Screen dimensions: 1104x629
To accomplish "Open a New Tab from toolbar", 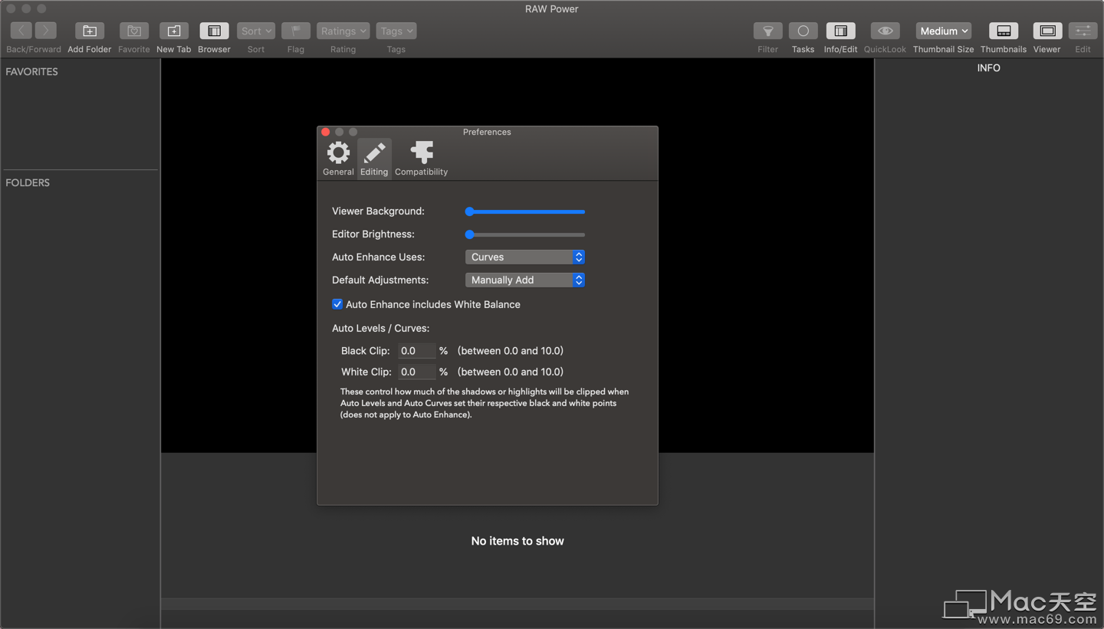I will pos(174,31).
